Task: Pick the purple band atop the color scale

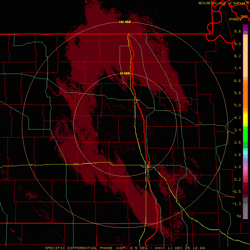Action: pyautogui.click(x=245, y=28)
